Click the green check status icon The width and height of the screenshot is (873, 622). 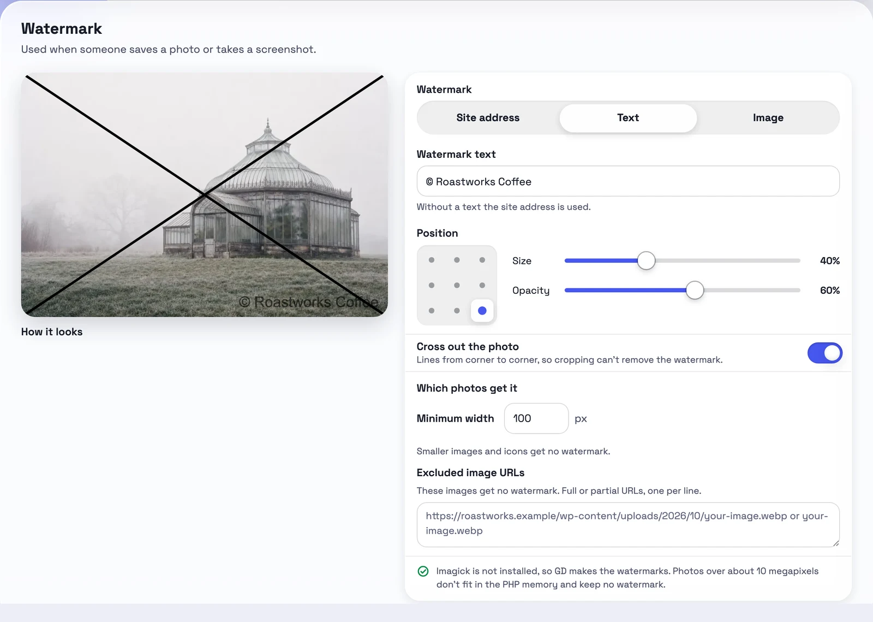(423, 571)
